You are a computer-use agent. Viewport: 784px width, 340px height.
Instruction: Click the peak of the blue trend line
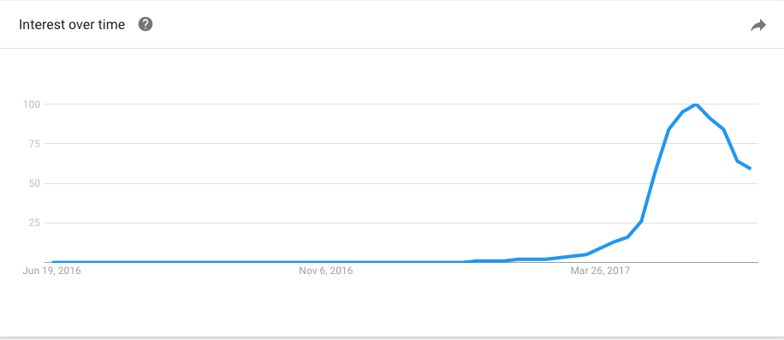coord(696,104)
